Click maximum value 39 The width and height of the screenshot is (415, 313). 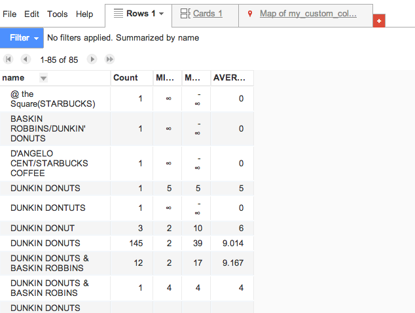pyautogui.click(x=198, y=244)
